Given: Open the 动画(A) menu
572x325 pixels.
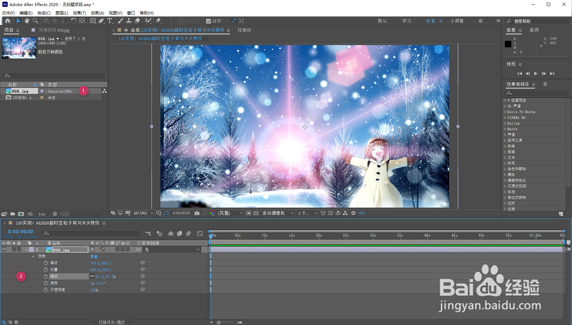Looking at the screenshot, I should click(x=97, y=13).
